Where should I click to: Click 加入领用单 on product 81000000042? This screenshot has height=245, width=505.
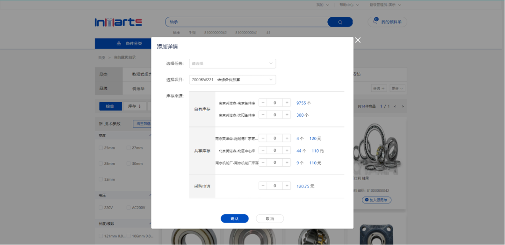click(x=376, y=200)
